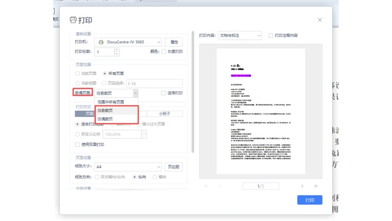
Task: Enable 灰度打印 grayscale checkbox
Action: pos(164,51)
